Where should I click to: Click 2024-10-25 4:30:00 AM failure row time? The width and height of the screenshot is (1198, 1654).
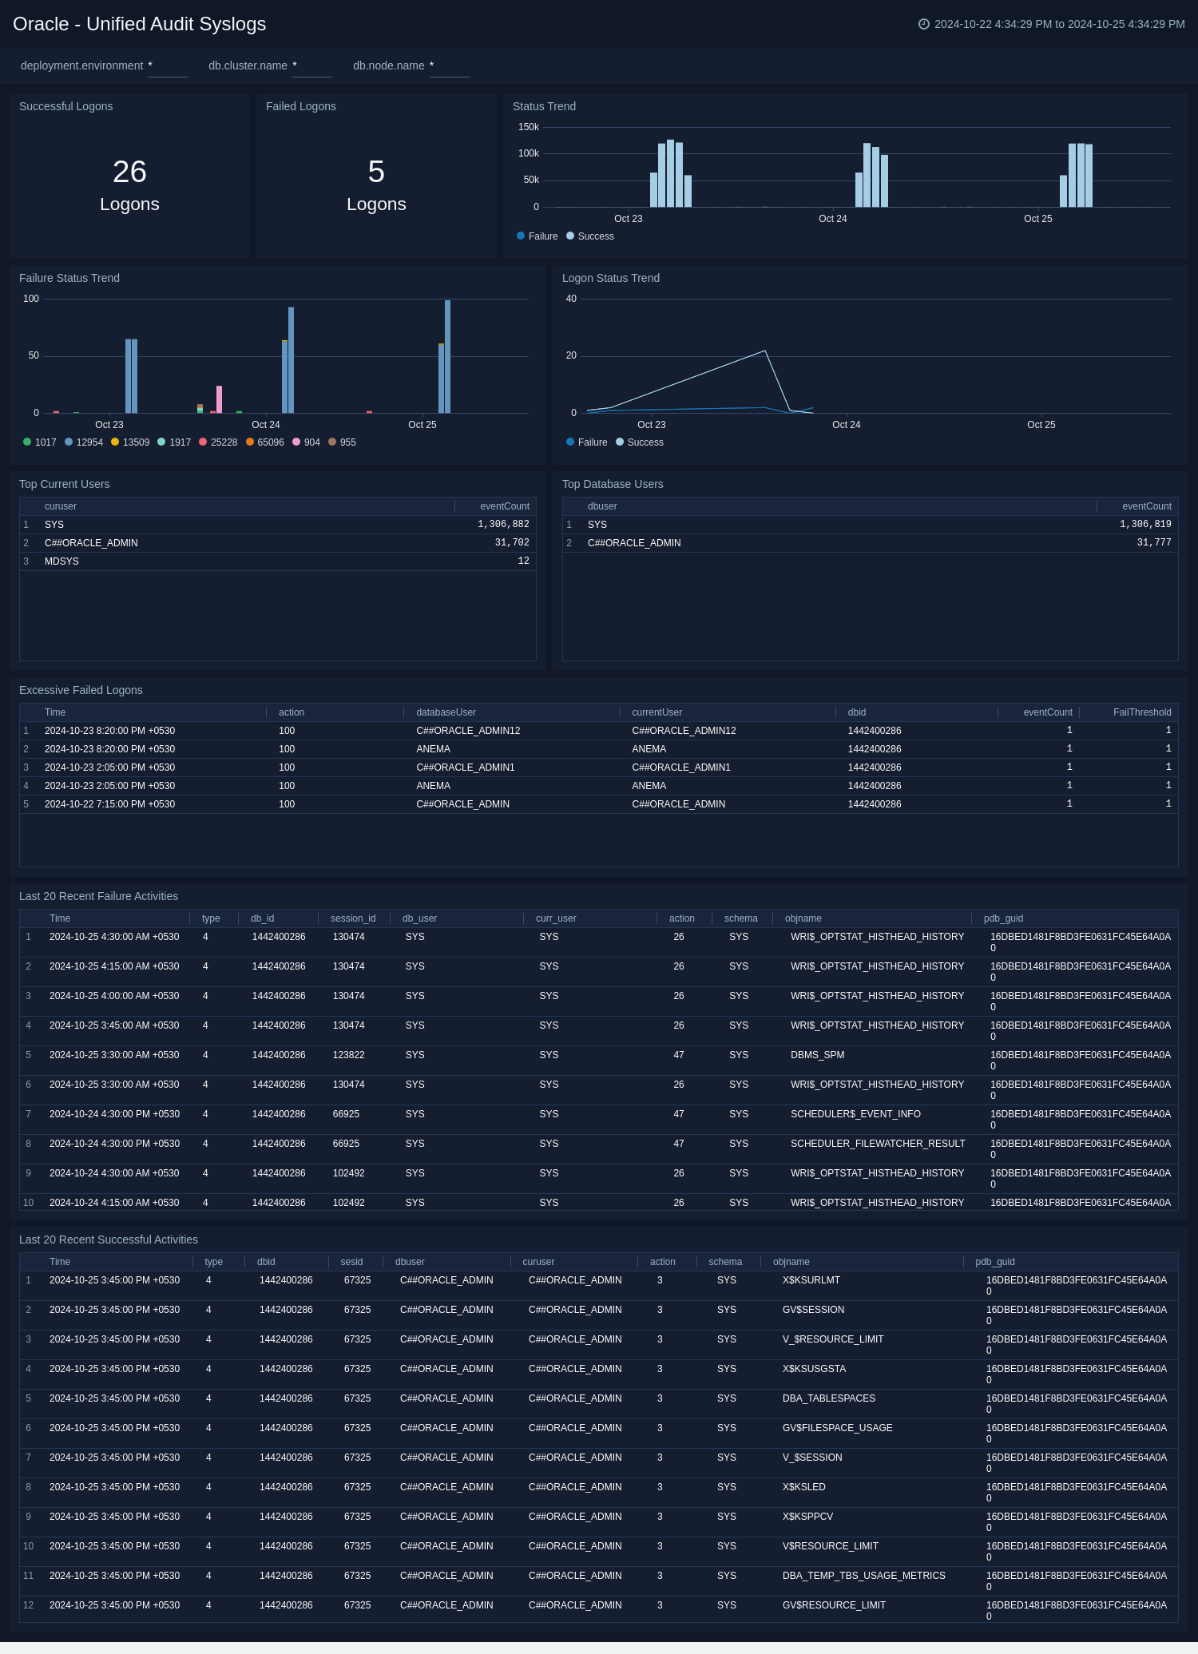(114, 937)
